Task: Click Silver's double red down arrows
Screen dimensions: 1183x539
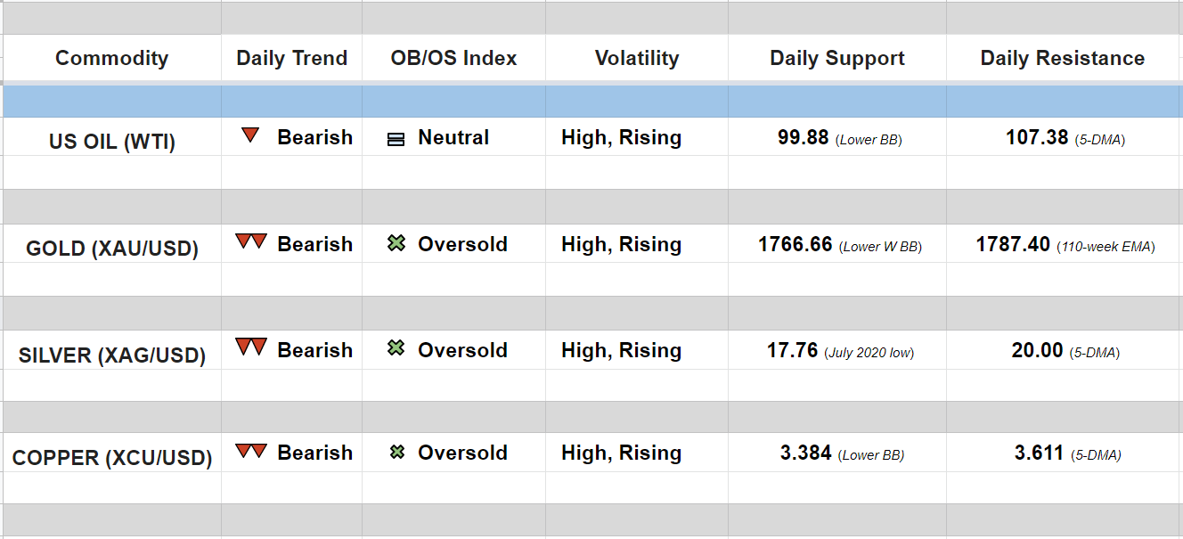Action: [250, 347]
